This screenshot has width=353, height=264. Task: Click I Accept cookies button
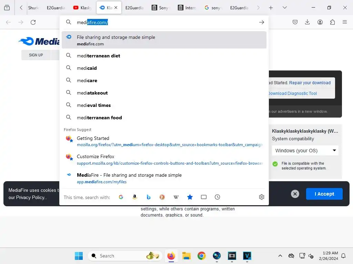(x=324, y=194)
